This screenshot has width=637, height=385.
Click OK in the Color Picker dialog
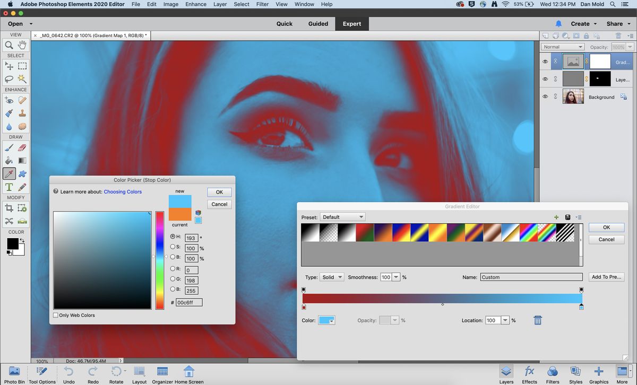click(219, 191)
